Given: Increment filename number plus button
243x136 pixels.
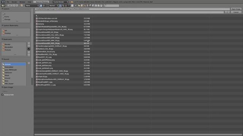Looking at the screenshot, I should click(x=229, y=12).
